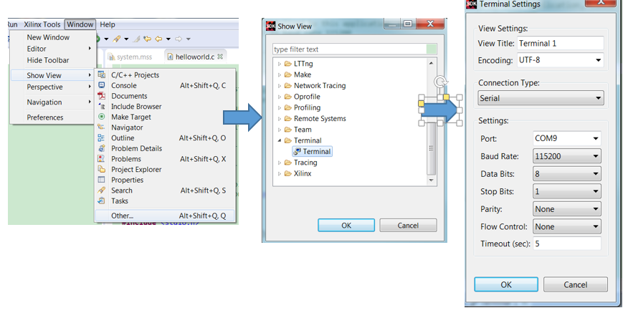Click the Documents view icon
The height and width of the screenshot is (313, 628).
(x=102, y=96)
